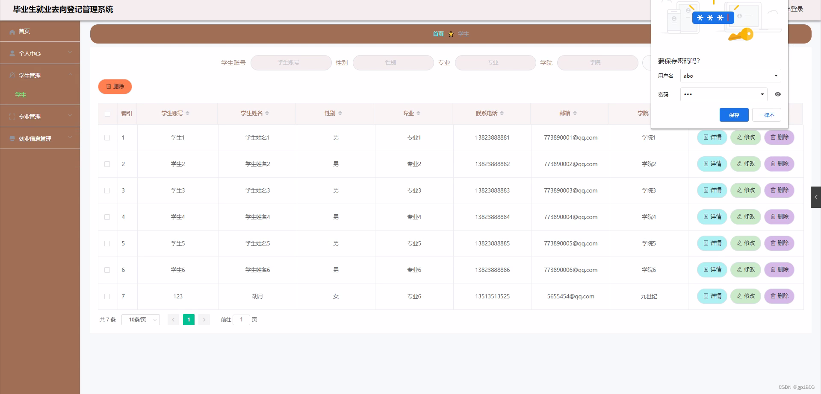Click the 删除 trash icon for 学生5 row
This screenshot has width=821, height=394.
click(x=774, y=243)
